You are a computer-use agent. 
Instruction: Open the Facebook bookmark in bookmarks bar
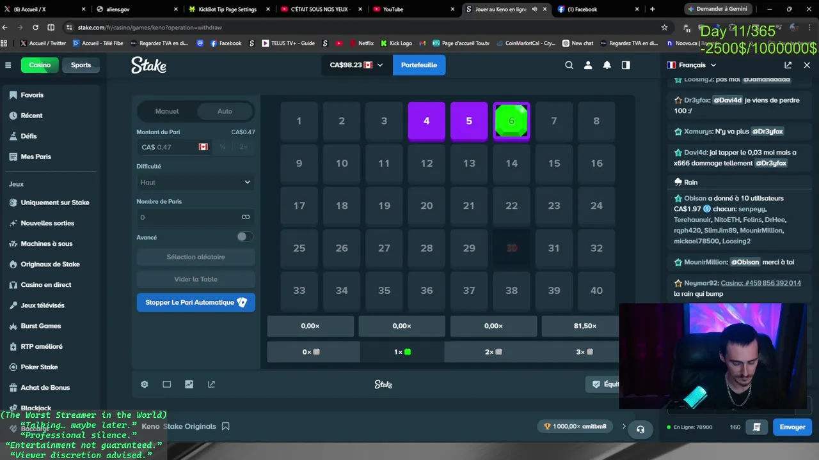(x=225, y=43)
